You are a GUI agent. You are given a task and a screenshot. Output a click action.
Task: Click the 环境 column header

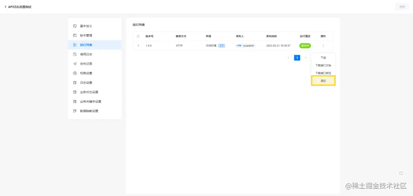tap(208, 36)
